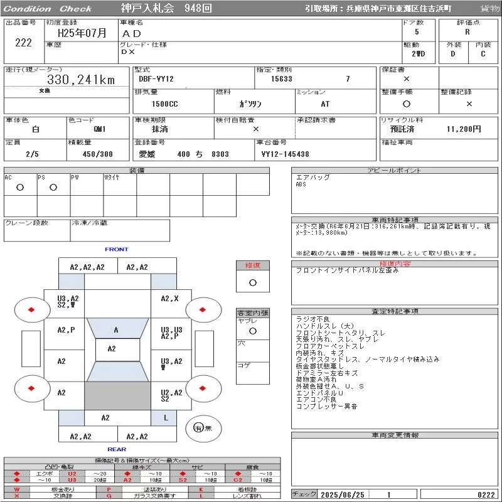502x502 pixels.
Task: Click the circle mark under ヤブレ
Action: [x=253, y=331]
